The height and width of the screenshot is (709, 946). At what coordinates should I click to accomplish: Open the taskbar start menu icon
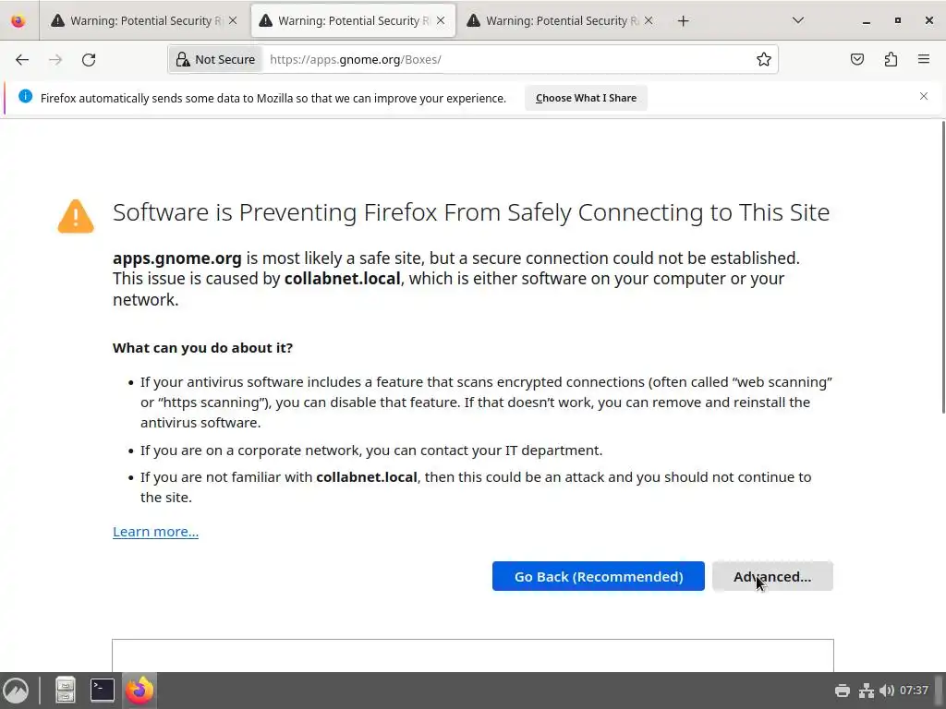16,691
